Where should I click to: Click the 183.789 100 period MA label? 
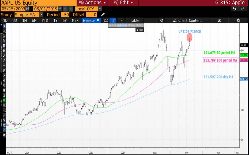click(221, 60)
